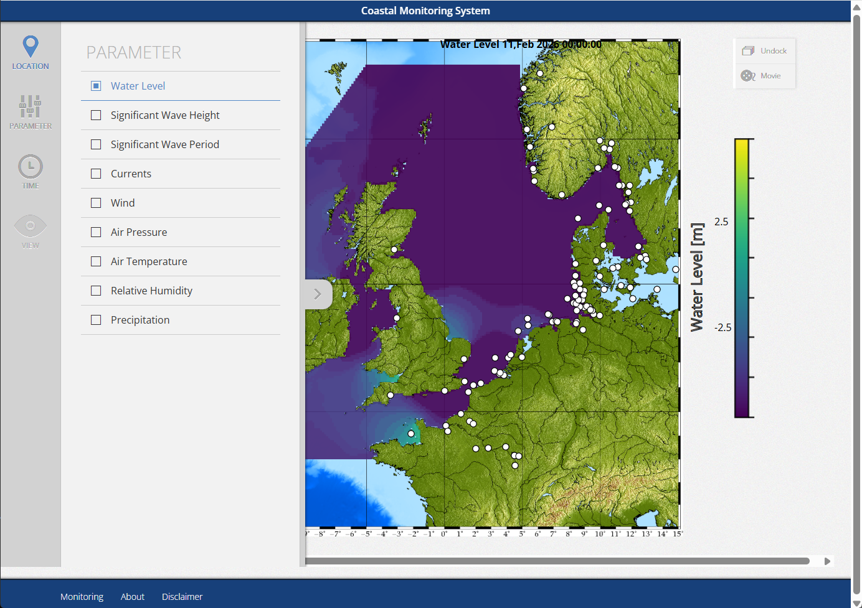Click the Water Level colorbar legend
The image size is (862, 608).
(744, 277)
